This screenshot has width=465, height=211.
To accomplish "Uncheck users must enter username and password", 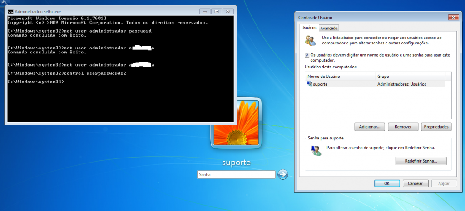I will pyautogui.click(x=307, y=55).
